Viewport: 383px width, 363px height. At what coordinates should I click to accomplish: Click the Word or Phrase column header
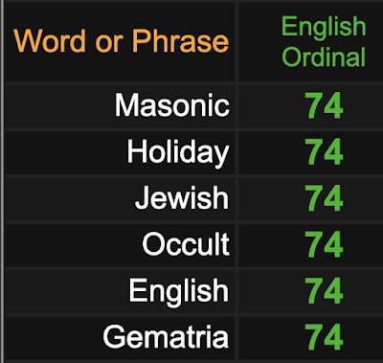122,41
